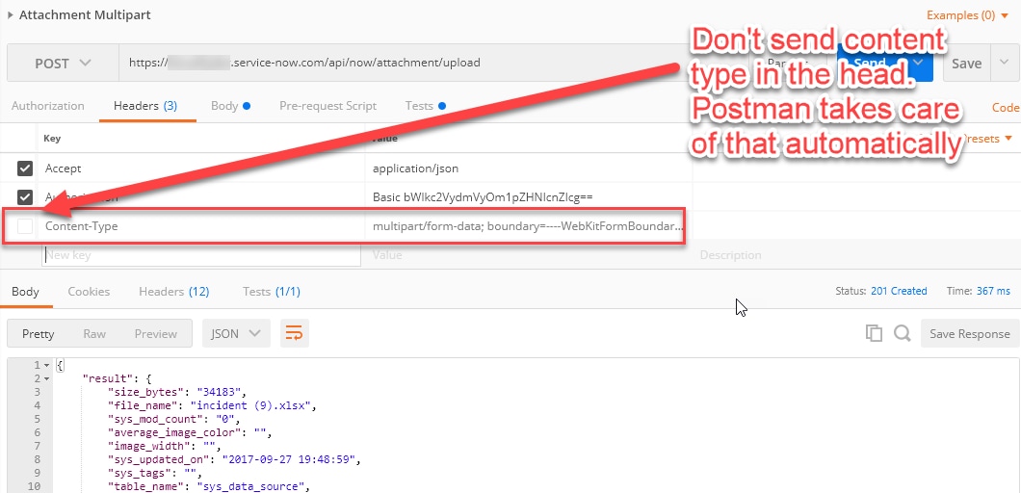Click the "sys_data_source" table name value
Image resolution: width=1021 pixels, height=493 pixels.
[x=250, y=486]
